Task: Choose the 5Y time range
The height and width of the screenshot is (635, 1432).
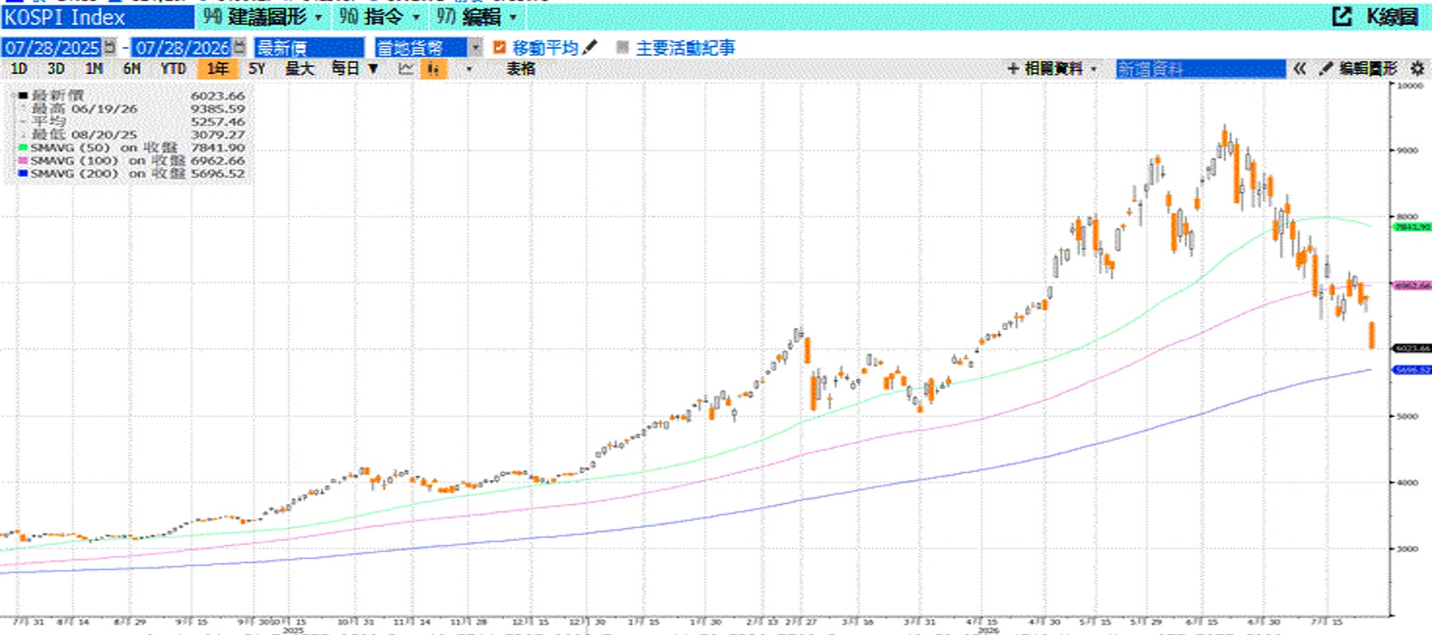Action: (x=256, y=69)
